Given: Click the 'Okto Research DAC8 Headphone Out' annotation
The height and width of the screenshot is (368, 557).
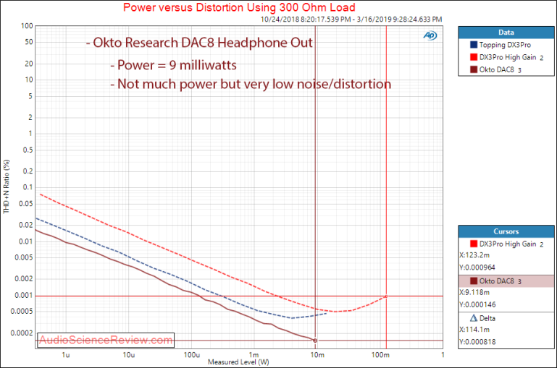Looking at the screenshot, I should tap(199, 43).
